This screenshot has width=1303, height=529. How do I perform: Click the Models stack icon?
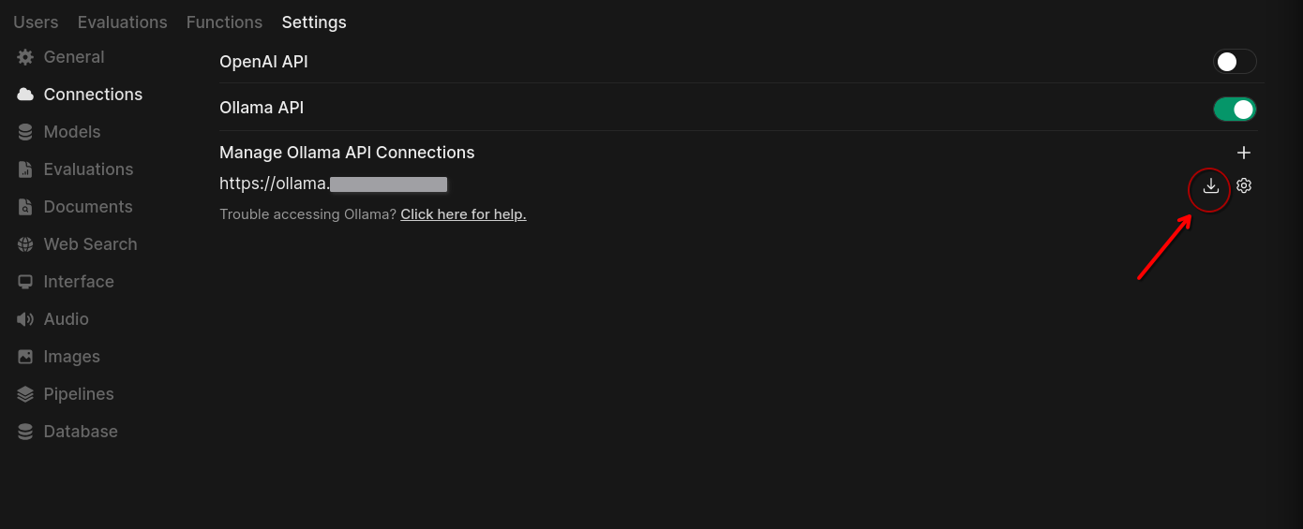[25, 132]
